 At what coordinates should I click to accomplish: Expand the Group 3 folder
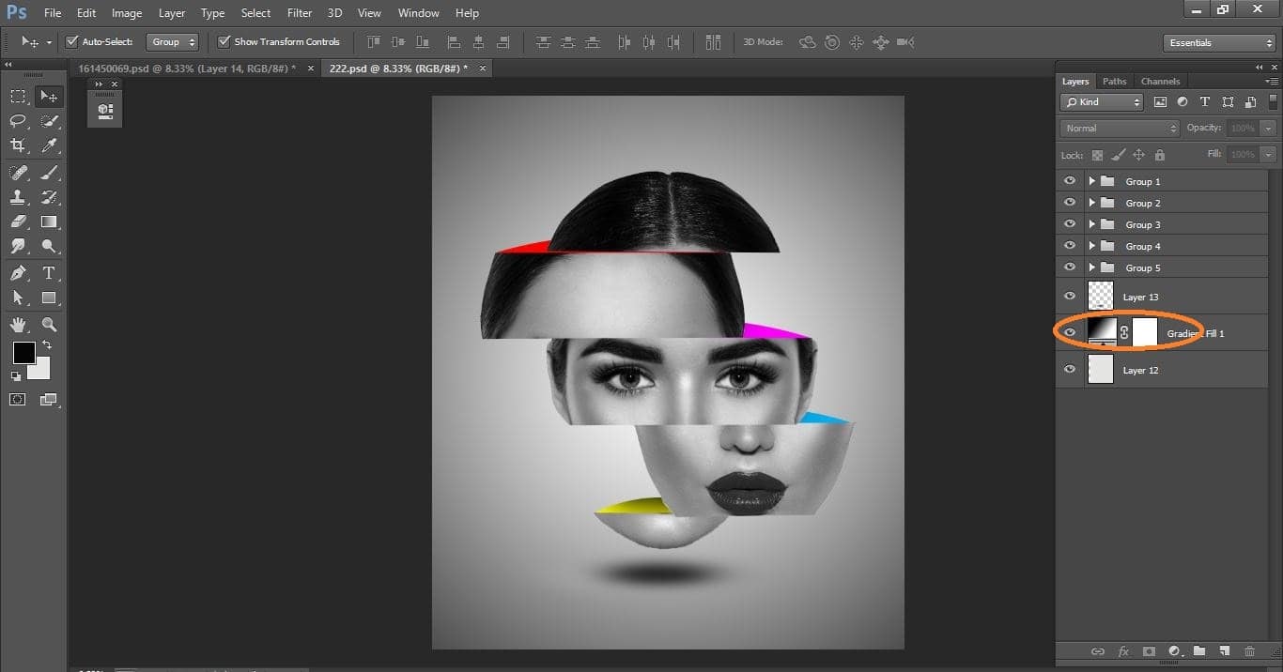(1090, 223)
